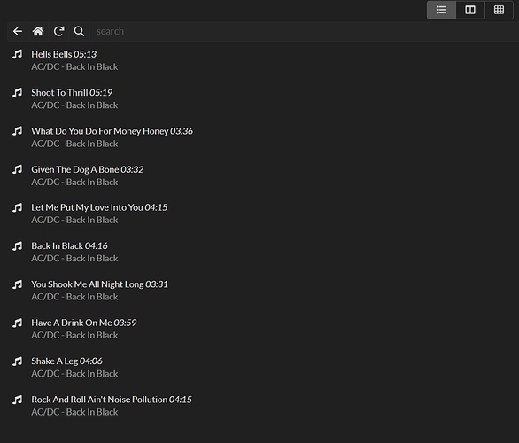Screen dimensions: 519x443
Task: Switch to grid view layout
Action: [499, 10]
